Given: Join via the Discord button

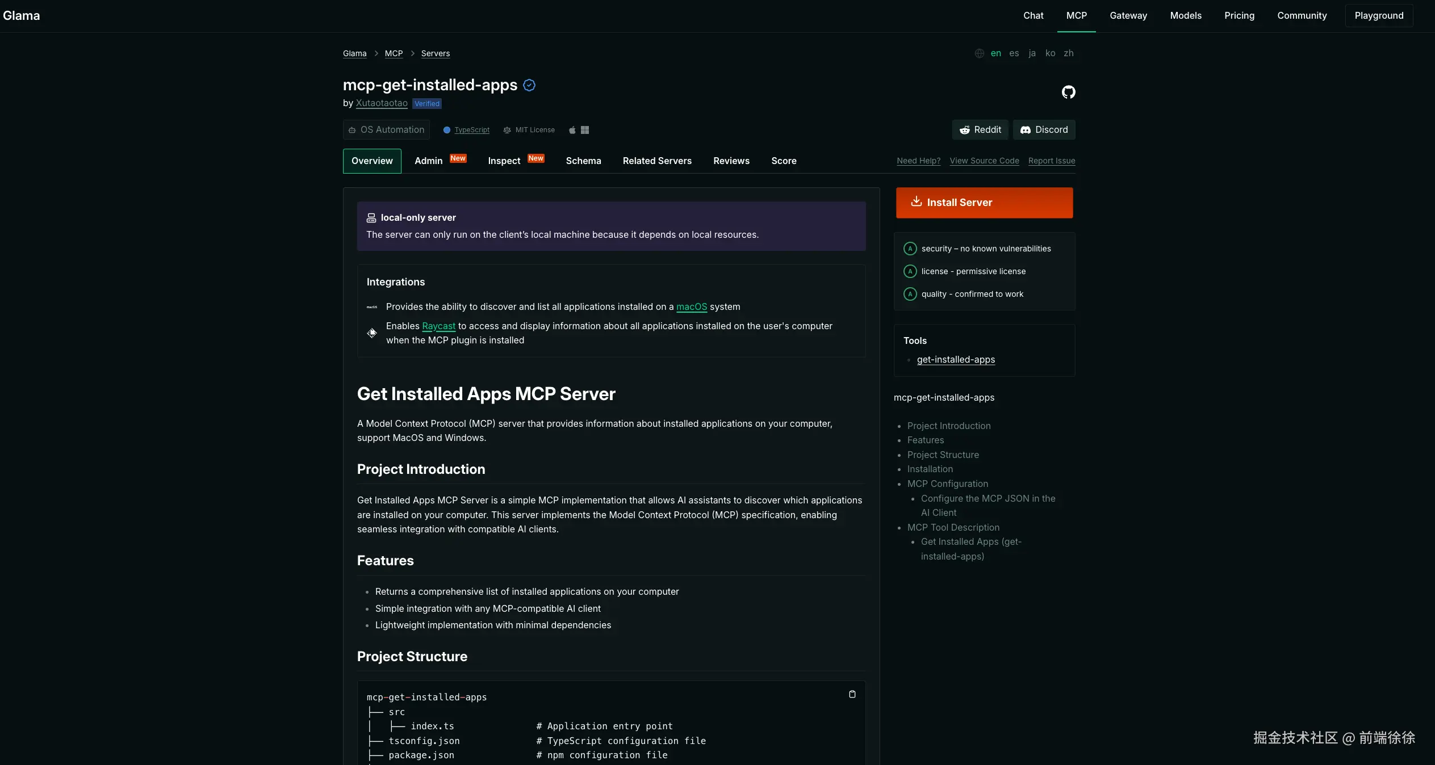Looking at the screenshot, I should 1044,129.
